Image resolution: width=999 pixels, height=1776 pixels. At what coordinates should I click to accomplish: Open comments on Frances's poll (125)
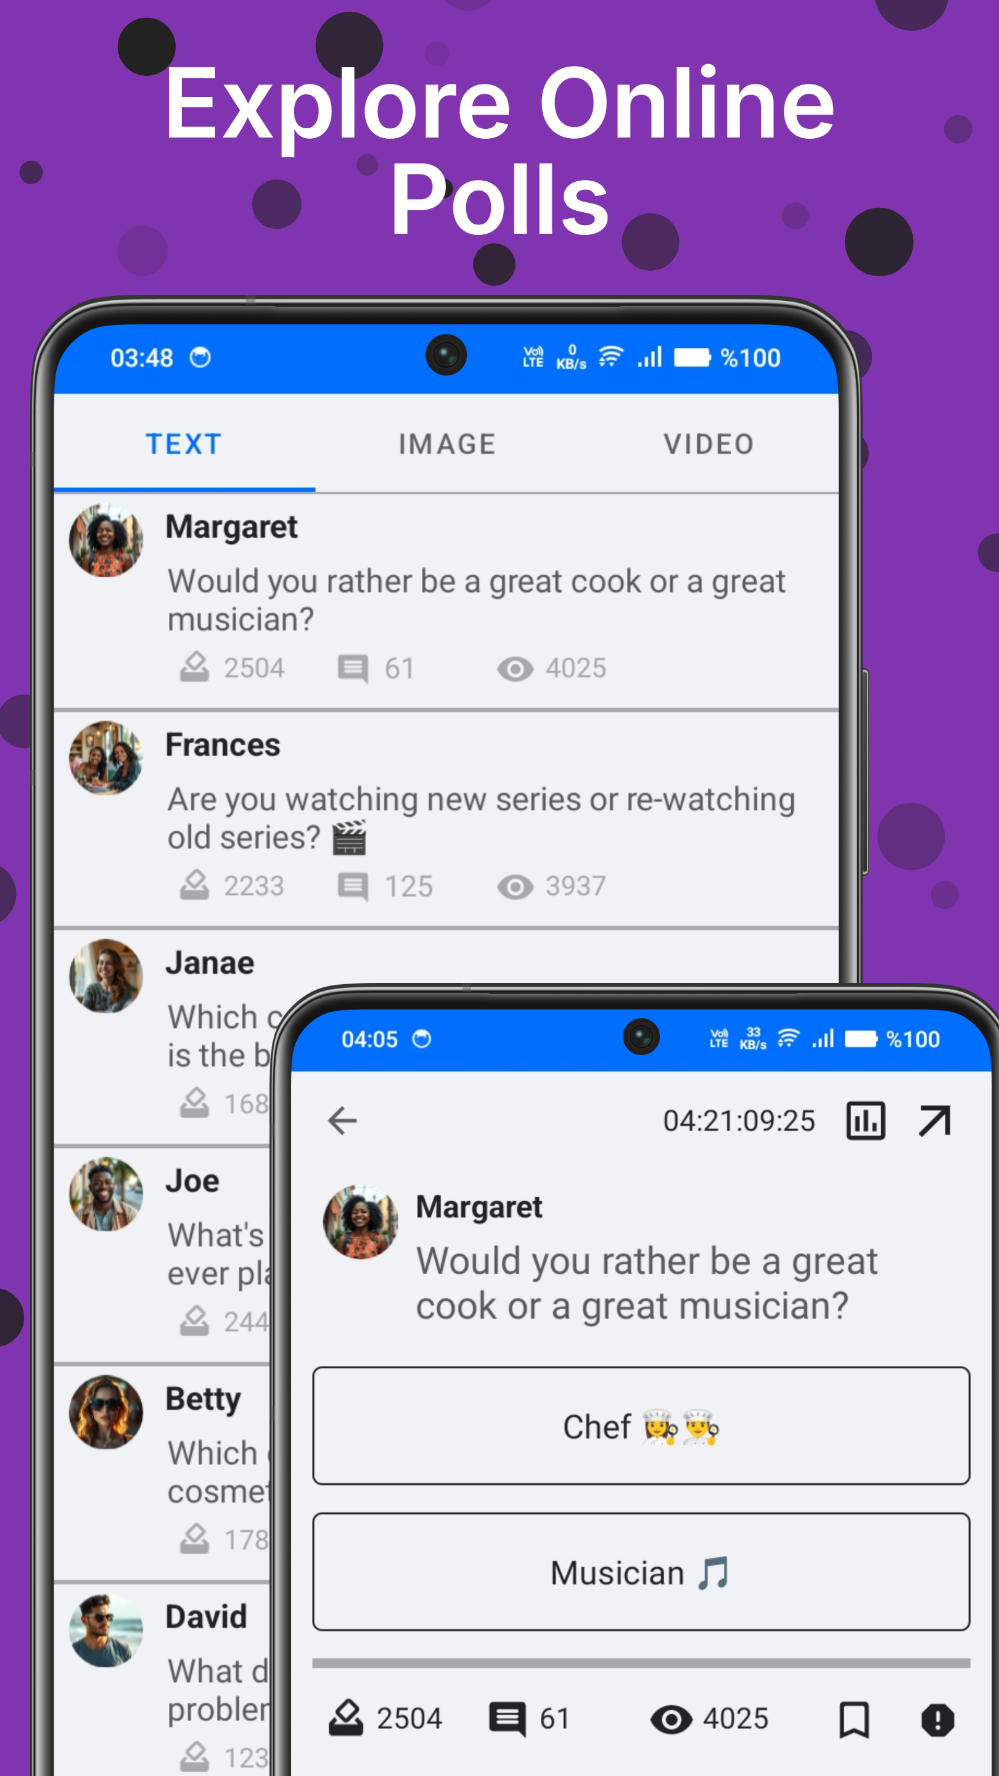click(352, 886)
